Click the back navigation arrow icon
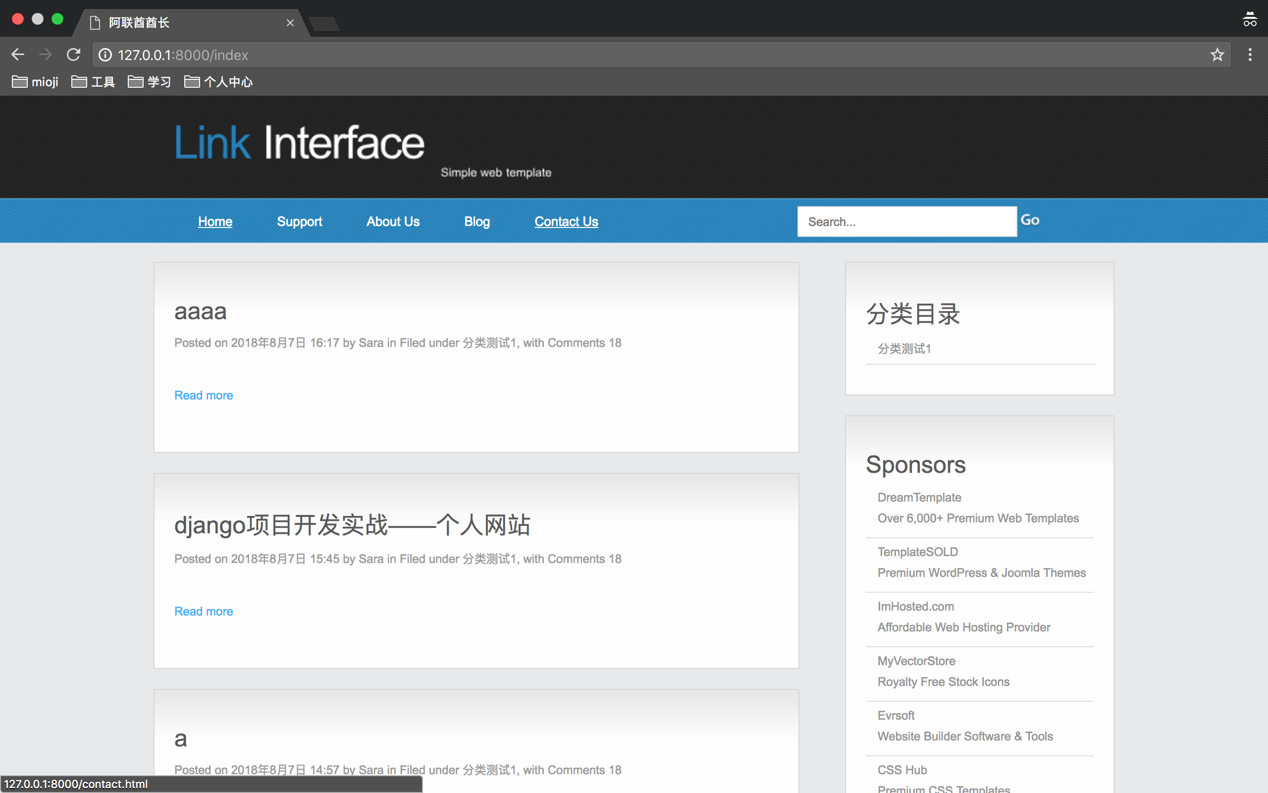This screenshot has width=1268, height=793. [17, 55]
